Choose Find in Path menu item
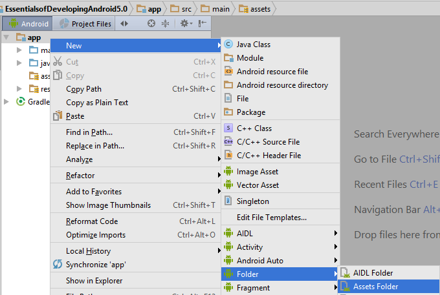The width and height of the screenshot is (440, 295). click(136, 132)
